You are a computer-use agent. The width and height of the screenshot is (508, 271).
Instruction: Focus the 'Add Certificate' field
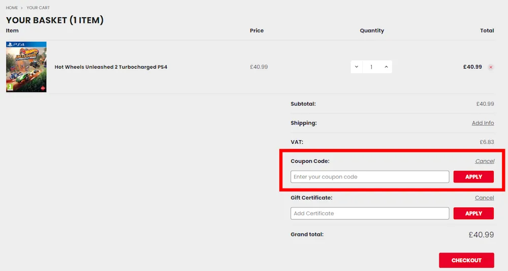[x=370, y=214]
